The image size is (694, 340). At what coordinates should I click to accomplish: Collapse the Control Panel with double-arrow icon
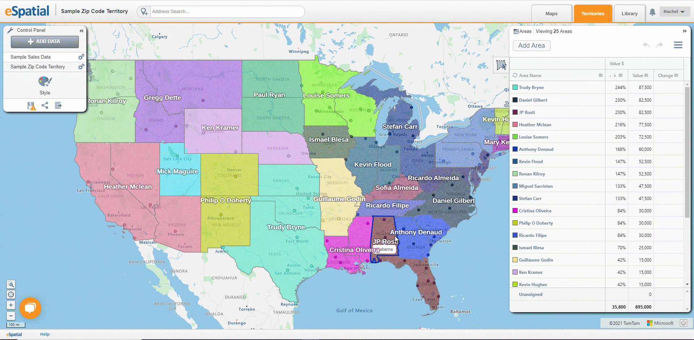coord(81,31)
